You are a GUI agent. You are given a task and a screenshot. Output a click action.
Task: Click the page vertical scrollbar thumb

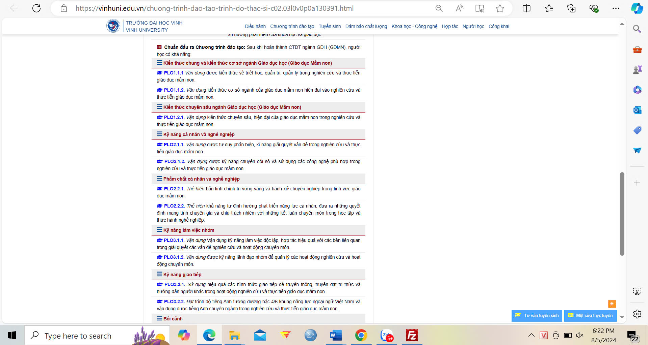pyautogui.click(x=622, y=214)
